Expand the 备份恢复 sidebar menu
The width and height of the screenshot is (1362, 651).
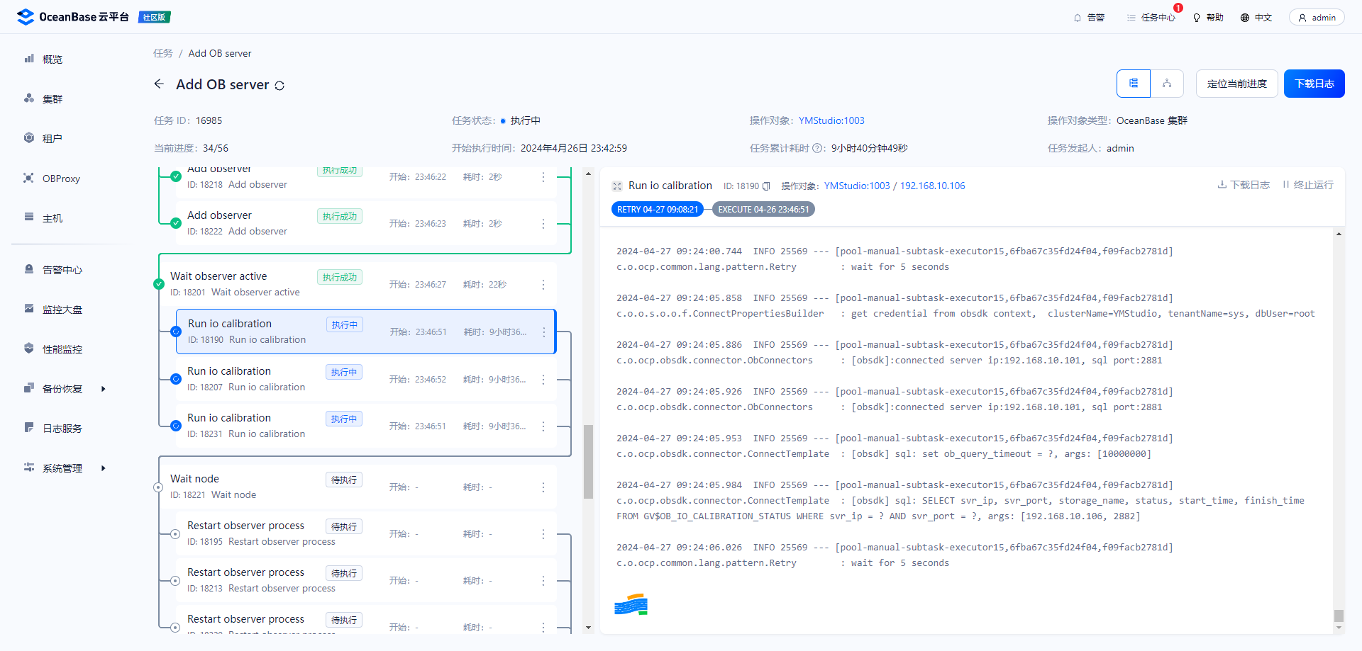(x=104, y=389)
